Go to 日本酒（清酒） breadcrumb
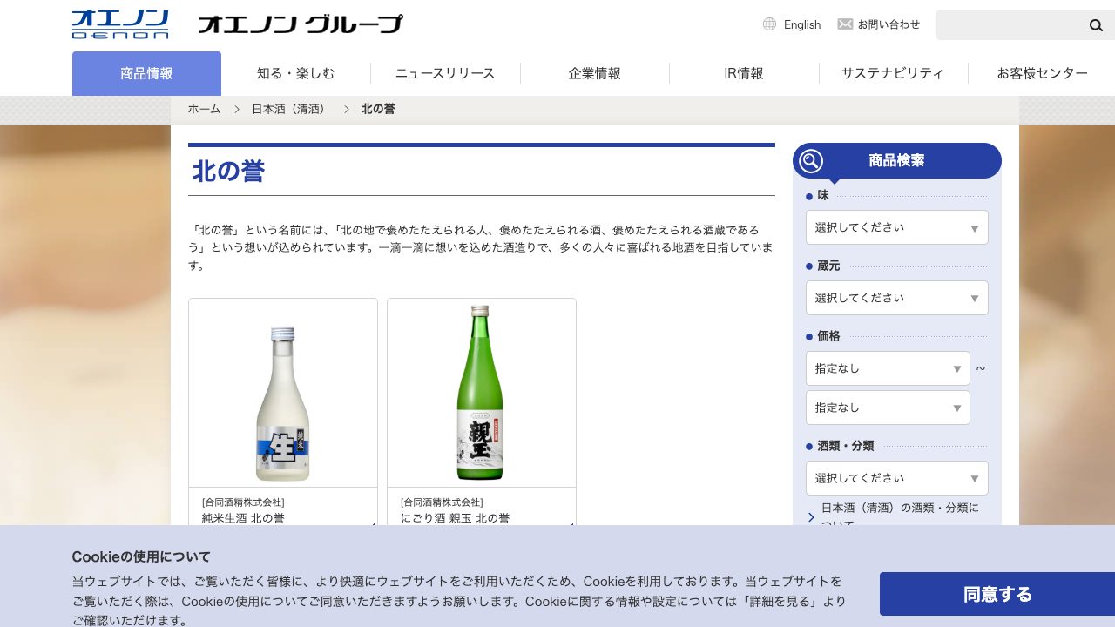 coord(291,109)
